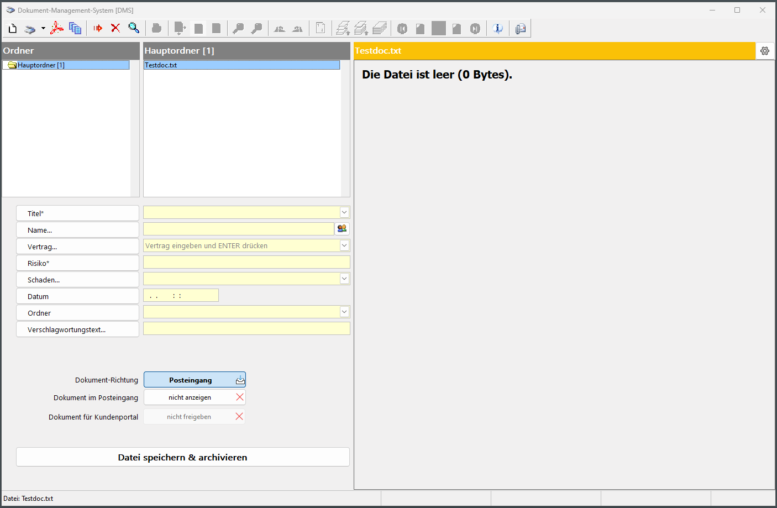
Task: Click the magnifying glass search icon
Action: pyautogui.click(x=134, y=29)
